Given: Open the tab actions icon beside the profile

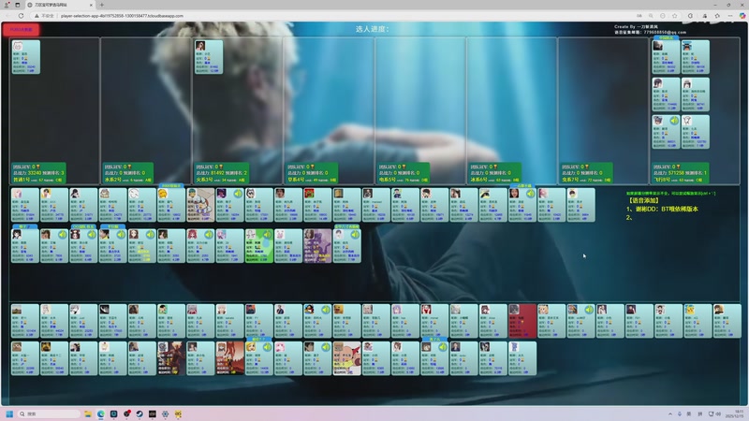Looking at the screenshot, I should tap(17, 5).
